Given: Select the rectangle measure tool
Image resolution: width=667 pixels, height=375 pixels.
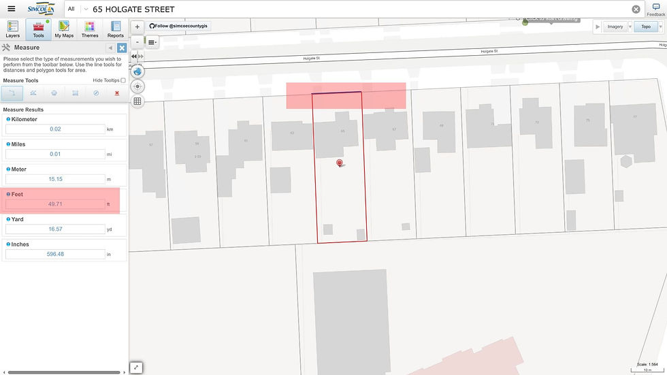Looking at the screenshot, I should pyautogui.click(x=76, y=93).
